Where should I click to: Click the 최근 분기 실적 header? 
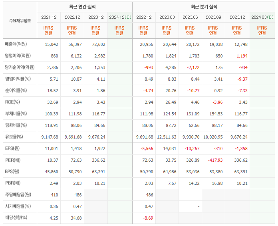pos(204,7)
